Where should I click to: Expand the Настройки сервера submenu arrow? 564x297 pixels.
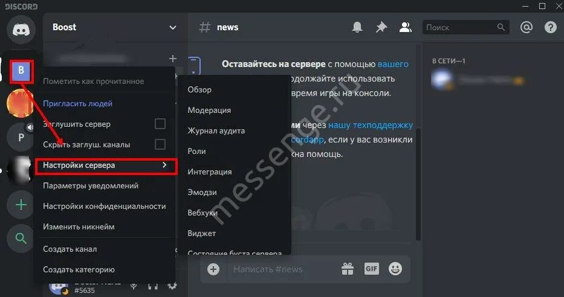coord(165,165)
